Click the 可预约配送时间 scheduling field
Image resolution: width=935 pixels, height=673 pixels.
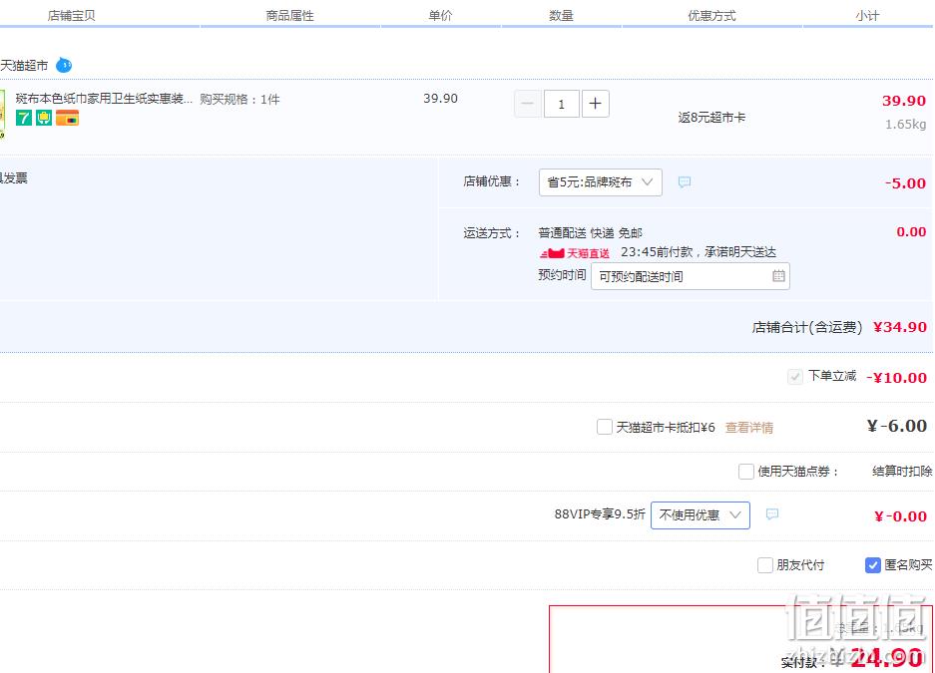click(x=691, y=276)
